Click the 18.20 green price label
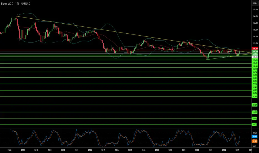 point(255,112)
